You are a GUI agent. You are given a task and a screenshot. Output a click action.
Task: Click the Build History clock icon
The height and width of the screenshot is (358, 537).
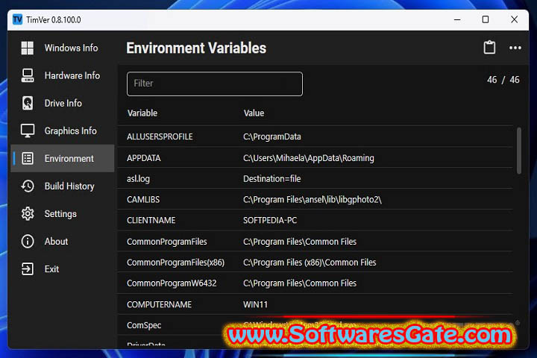pyautogui.click(x=28, y=186)
